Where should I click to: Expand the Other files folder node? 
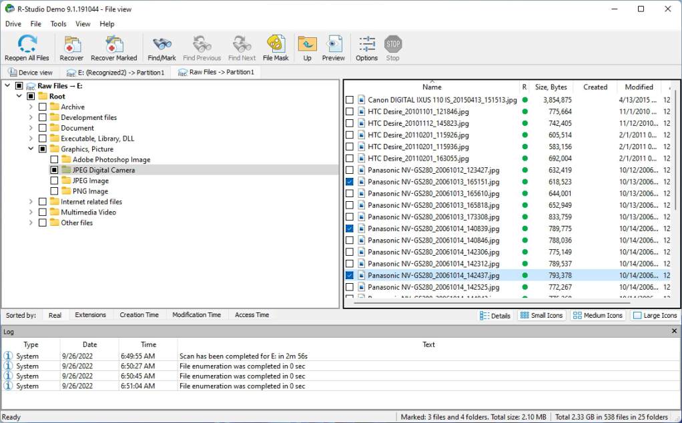pyautogui.click(x=31, y=222)
